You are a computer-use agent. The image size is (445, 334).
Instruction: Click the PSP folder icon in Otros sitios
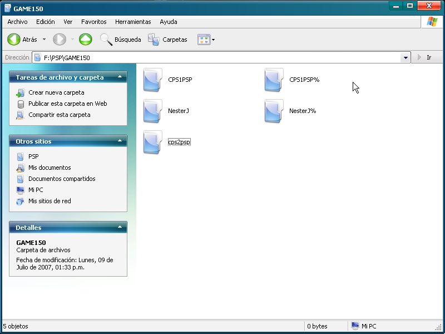[x=21, y=156]
